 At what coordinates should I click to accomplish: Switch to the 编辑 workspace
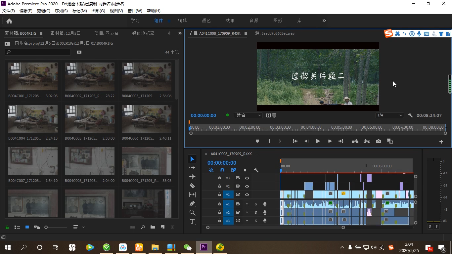point(182,21)
